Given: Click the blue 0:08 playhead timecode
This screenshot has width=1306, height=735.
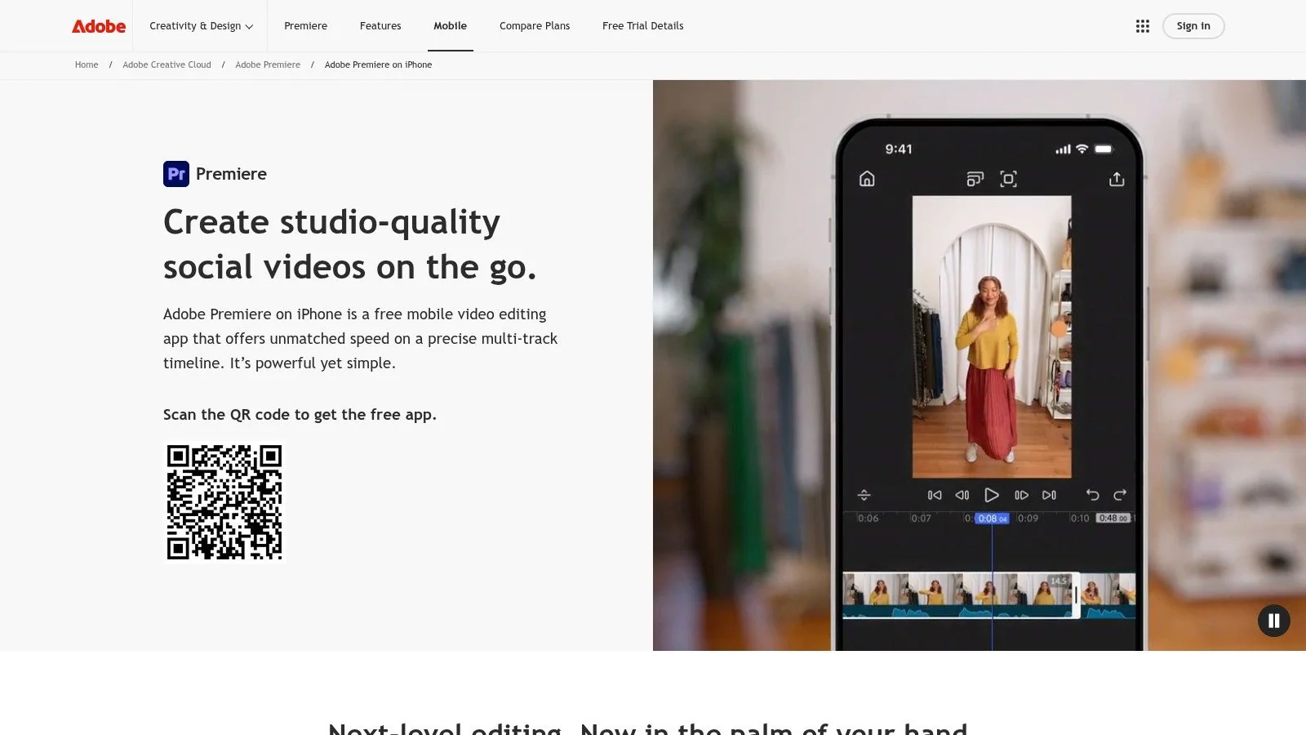Looking at the screenshot, I should [993, 519].
